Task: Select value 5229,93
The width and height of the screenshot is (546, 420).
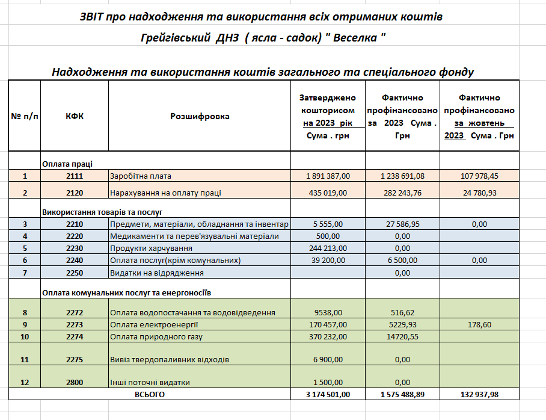Action: pos(402,324)
